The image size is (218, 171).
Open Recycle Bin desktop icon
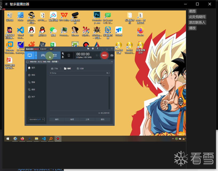pyautogui.click(x=10, y=17)
